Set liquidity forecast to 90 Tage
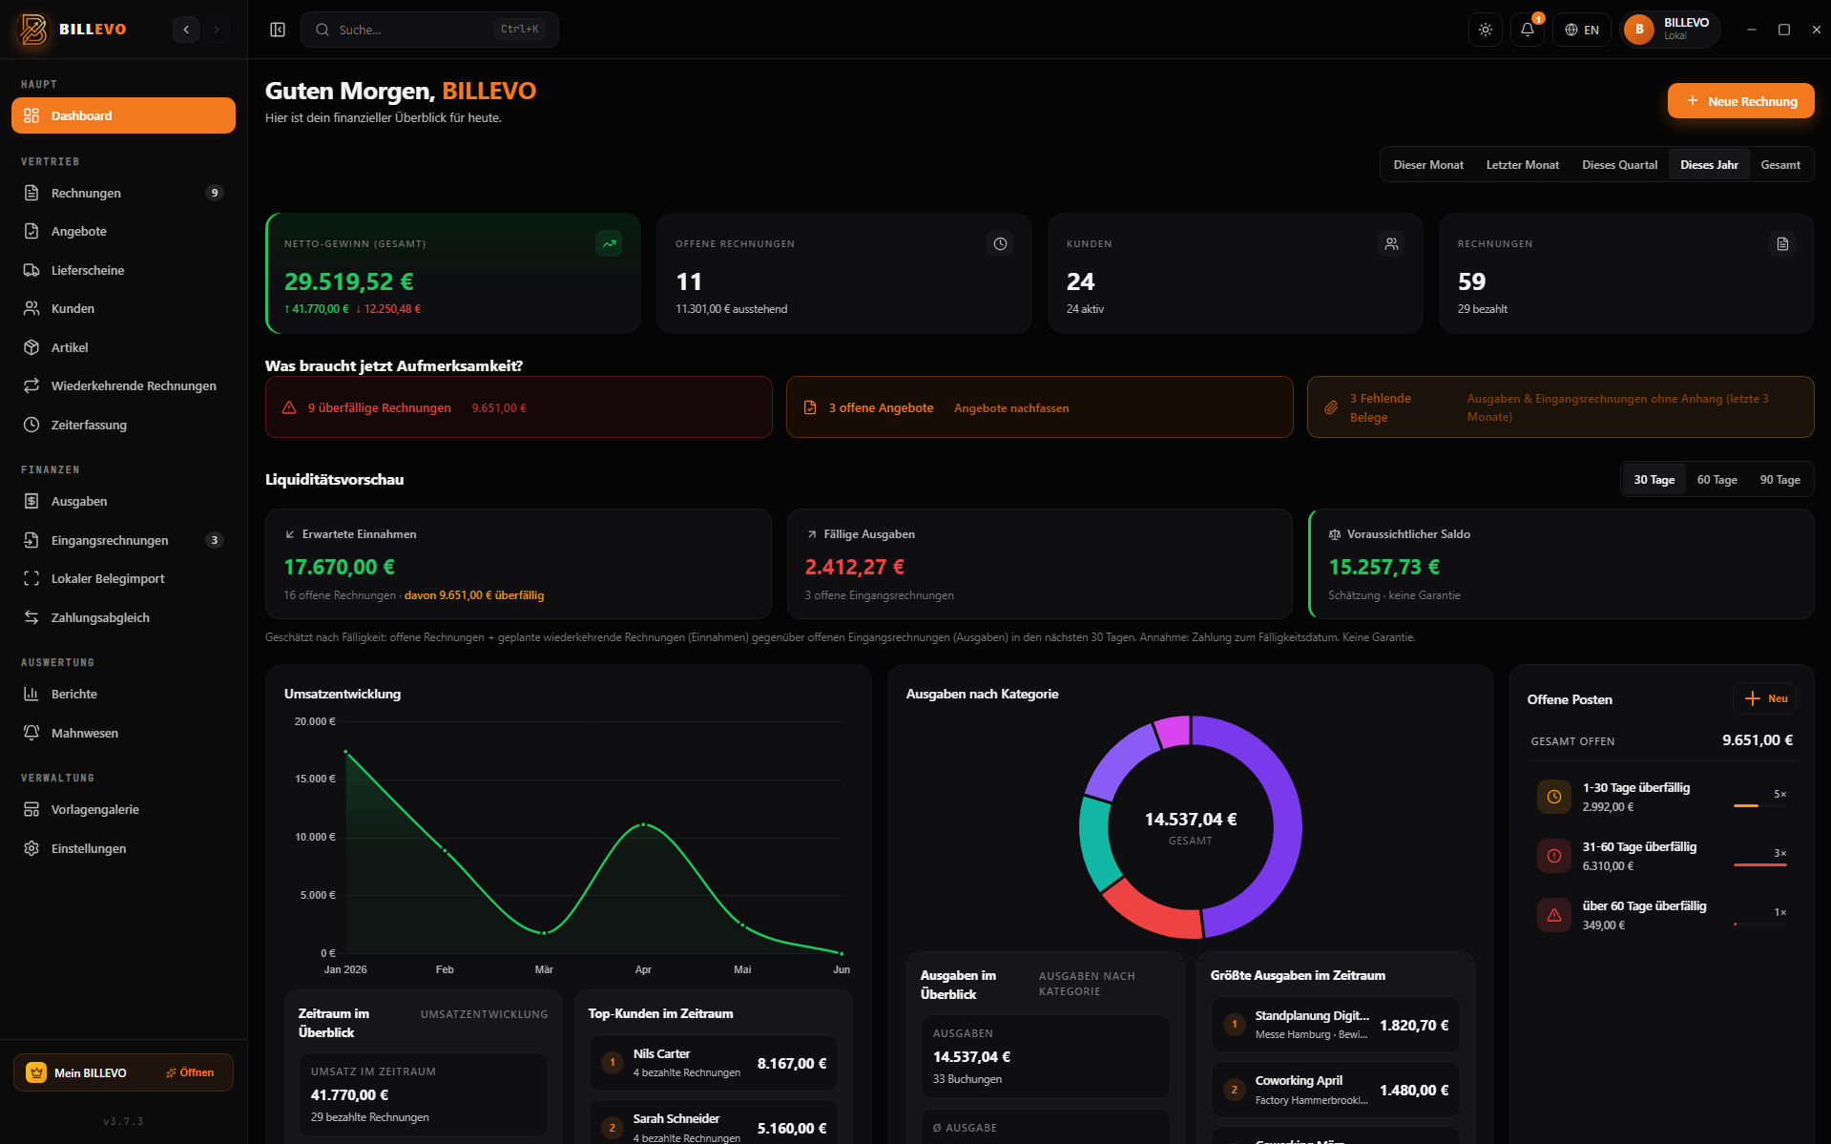 pos(1779,480)
